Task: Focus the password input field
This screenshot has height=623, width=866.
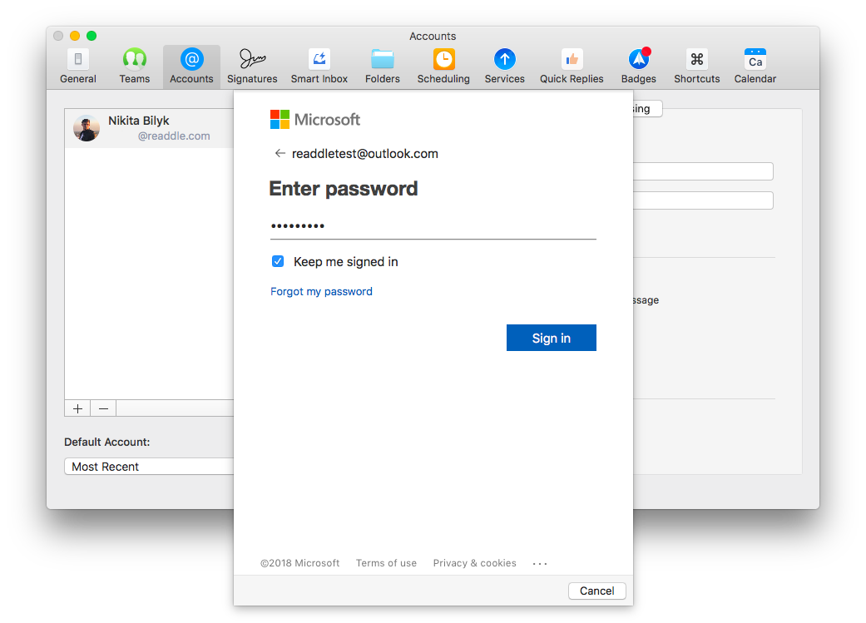Action: pyautogui.click(x=433, y=225)
